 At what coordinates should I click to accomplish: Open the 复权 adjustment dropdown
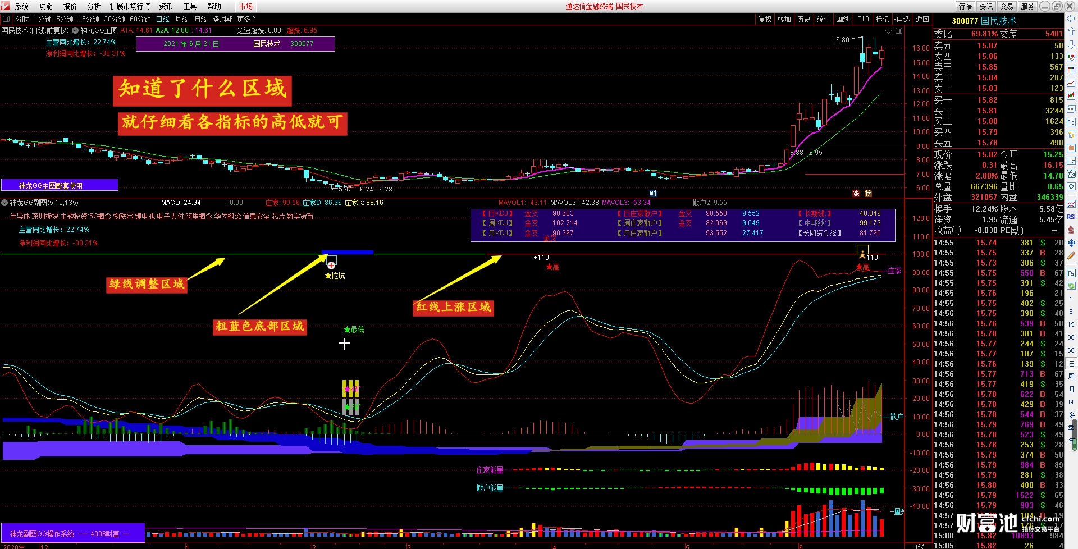(x=765, y=19)
